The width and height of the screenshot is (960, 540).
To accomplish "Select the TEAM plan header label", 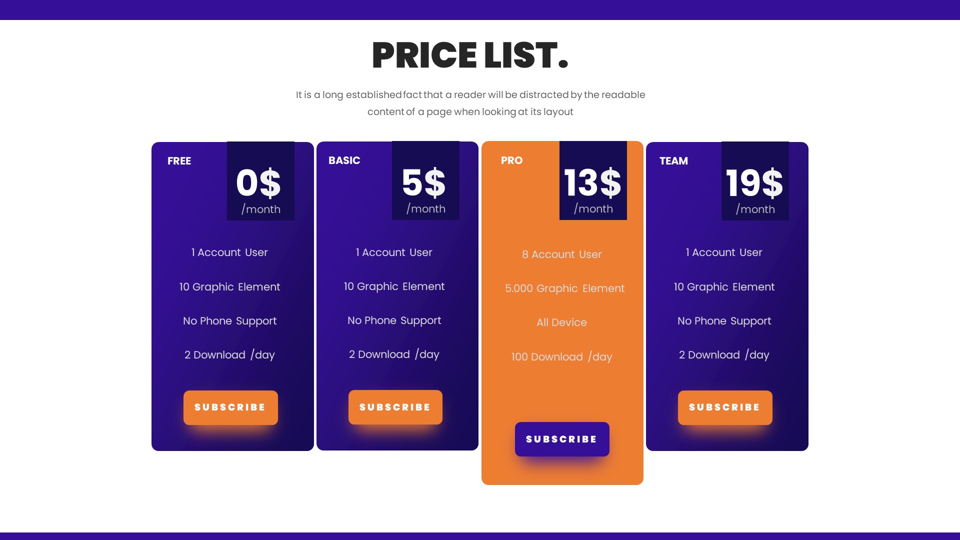I will click(673, 161).
